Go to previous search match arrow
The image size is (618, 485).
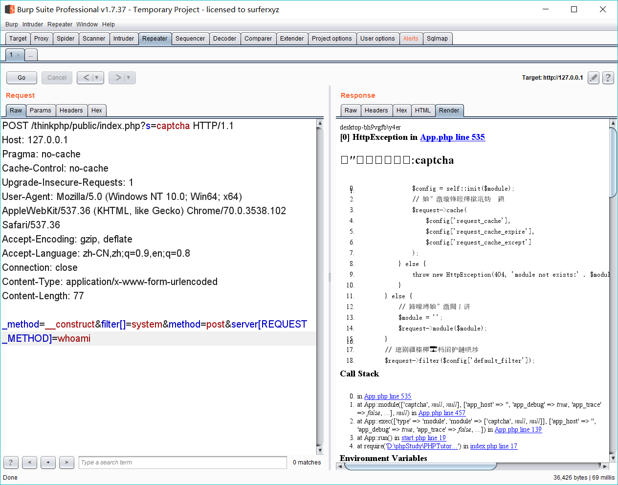click(29, 462)
